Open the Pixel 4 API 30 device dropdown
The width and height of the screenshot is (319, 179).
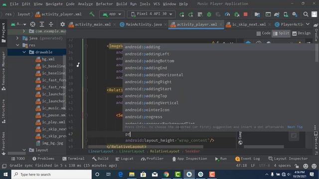152,14
